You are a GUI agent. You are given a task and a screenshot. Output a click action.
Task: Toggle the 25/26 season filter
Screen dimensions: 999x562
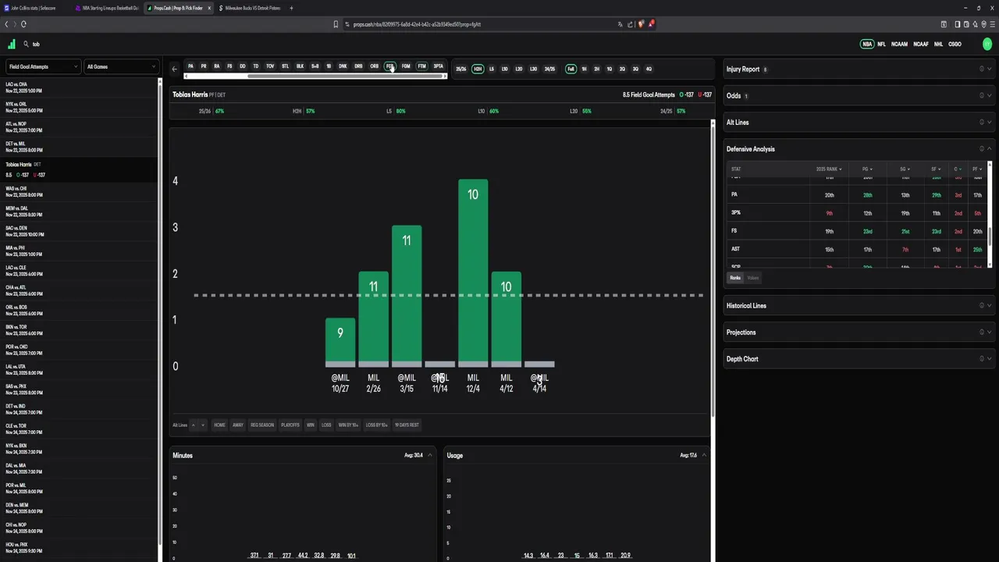[x=461, y=69]
